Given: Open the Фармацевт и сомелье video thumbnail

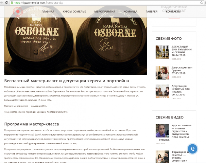Looking at the screenshot, I should tap(162, 157).
